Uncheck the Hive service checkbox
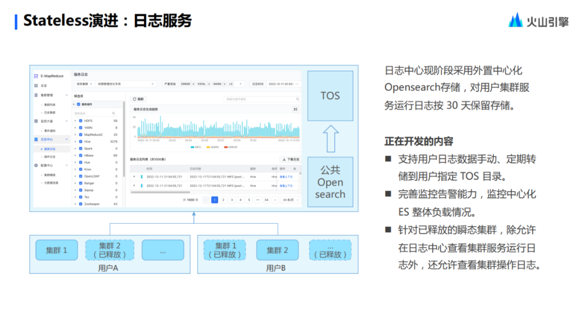 81,142
